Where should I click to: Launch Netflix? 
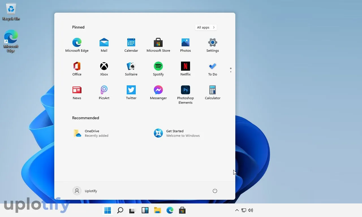(186, 69)
